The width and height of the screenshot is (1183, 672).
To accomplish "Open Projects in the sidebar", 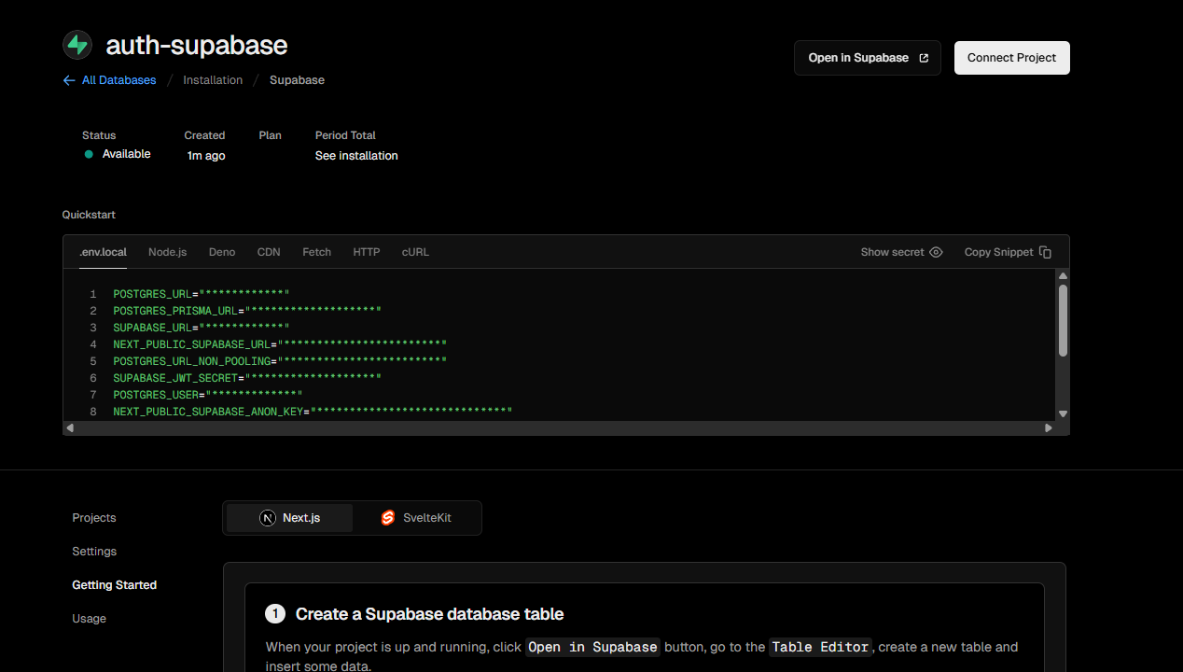I will coord(94,518).
